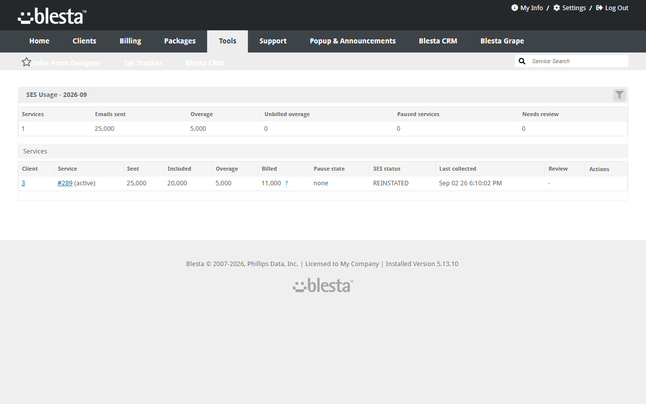
Task: Click the Unbilled overage column header
Action: pos(287,114)
